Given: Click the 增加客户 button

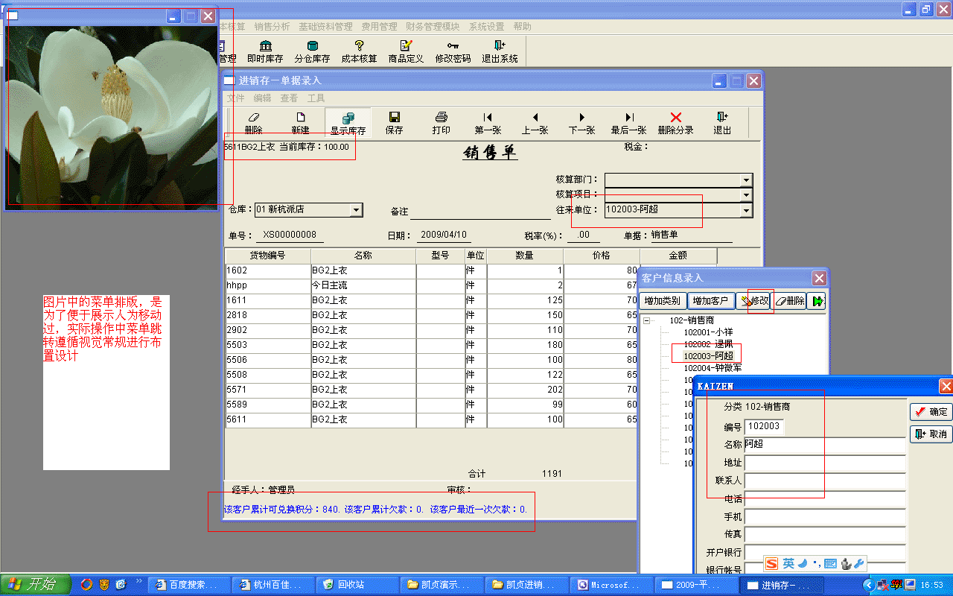Looking at the screenshot, I should click(x=710, y=301).
